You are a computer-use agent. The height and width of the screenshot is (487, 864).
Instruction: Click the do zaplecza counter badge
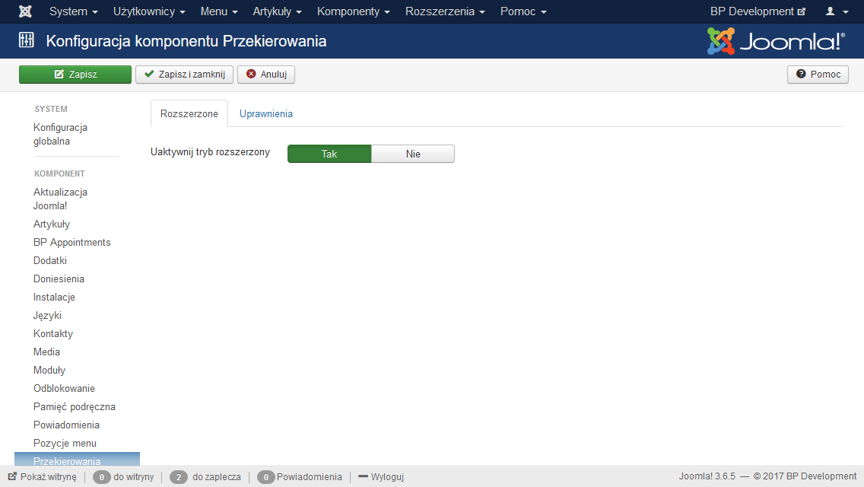179,477
